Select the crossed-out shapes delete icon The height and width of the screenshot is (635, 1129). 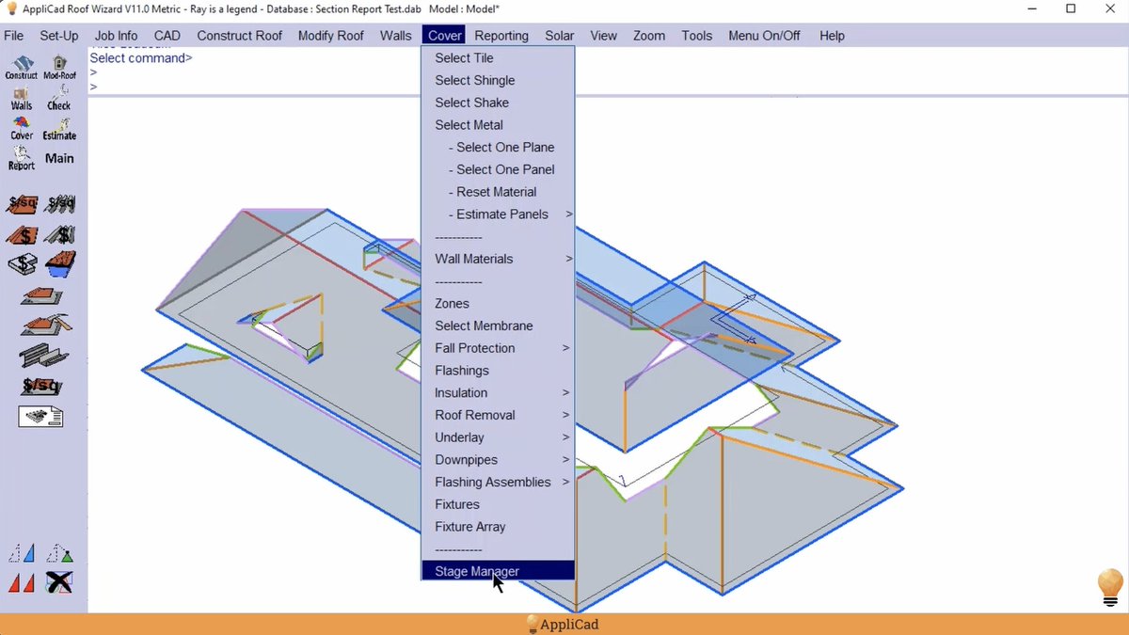coord(60,583)
